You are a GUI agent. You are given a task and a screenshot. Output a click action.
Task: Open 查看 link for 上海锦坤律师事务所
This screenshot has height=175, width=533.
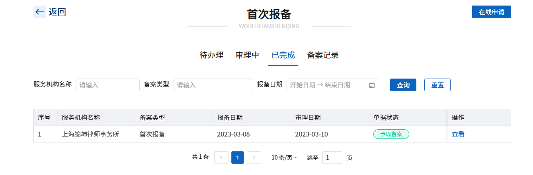458,134
